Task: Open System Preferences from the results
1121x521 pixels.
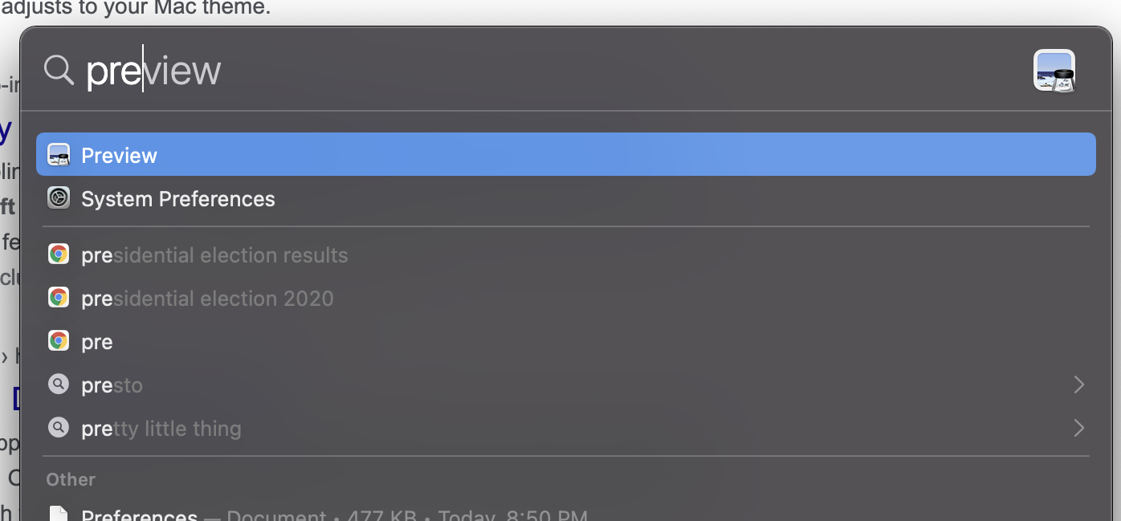Action: click(x=178, y=198)
